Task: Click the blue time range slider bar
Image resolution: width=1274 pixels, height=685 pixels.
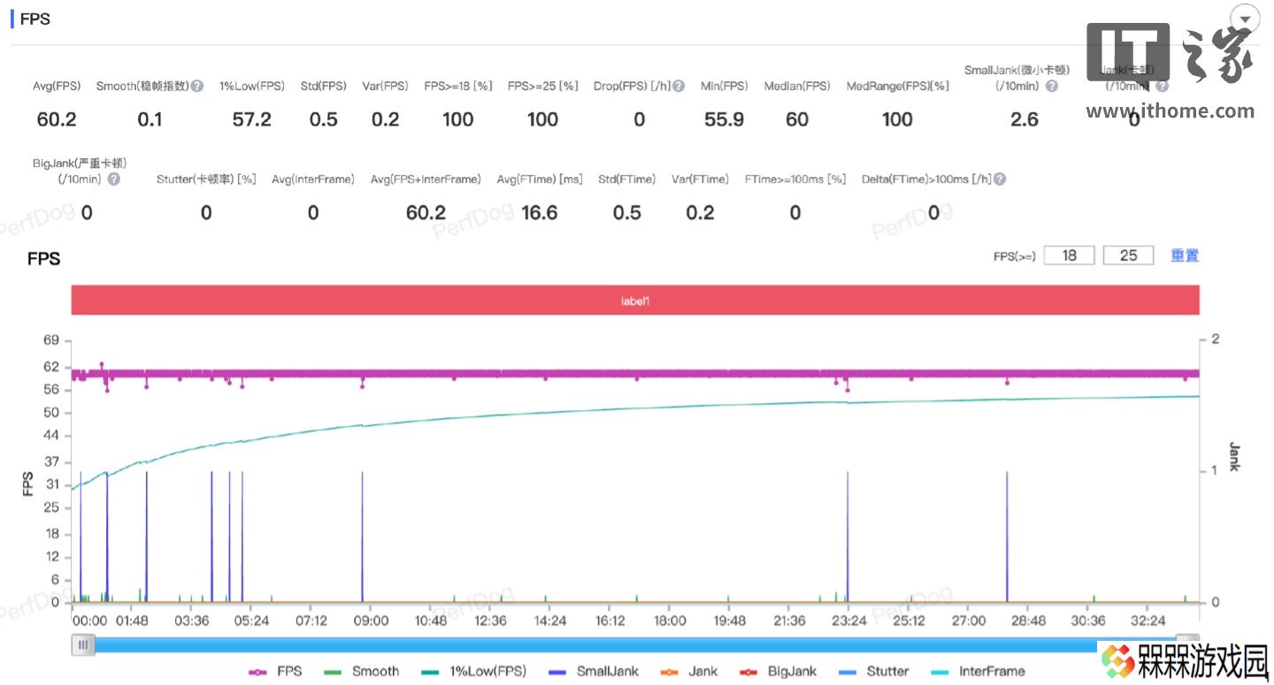Action: (635, 645)
